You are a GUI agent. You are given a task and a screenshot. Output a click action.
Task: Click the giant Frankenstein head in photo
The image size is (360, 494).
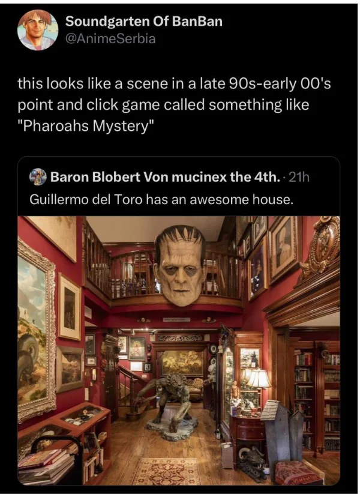[x=179, y=265]
